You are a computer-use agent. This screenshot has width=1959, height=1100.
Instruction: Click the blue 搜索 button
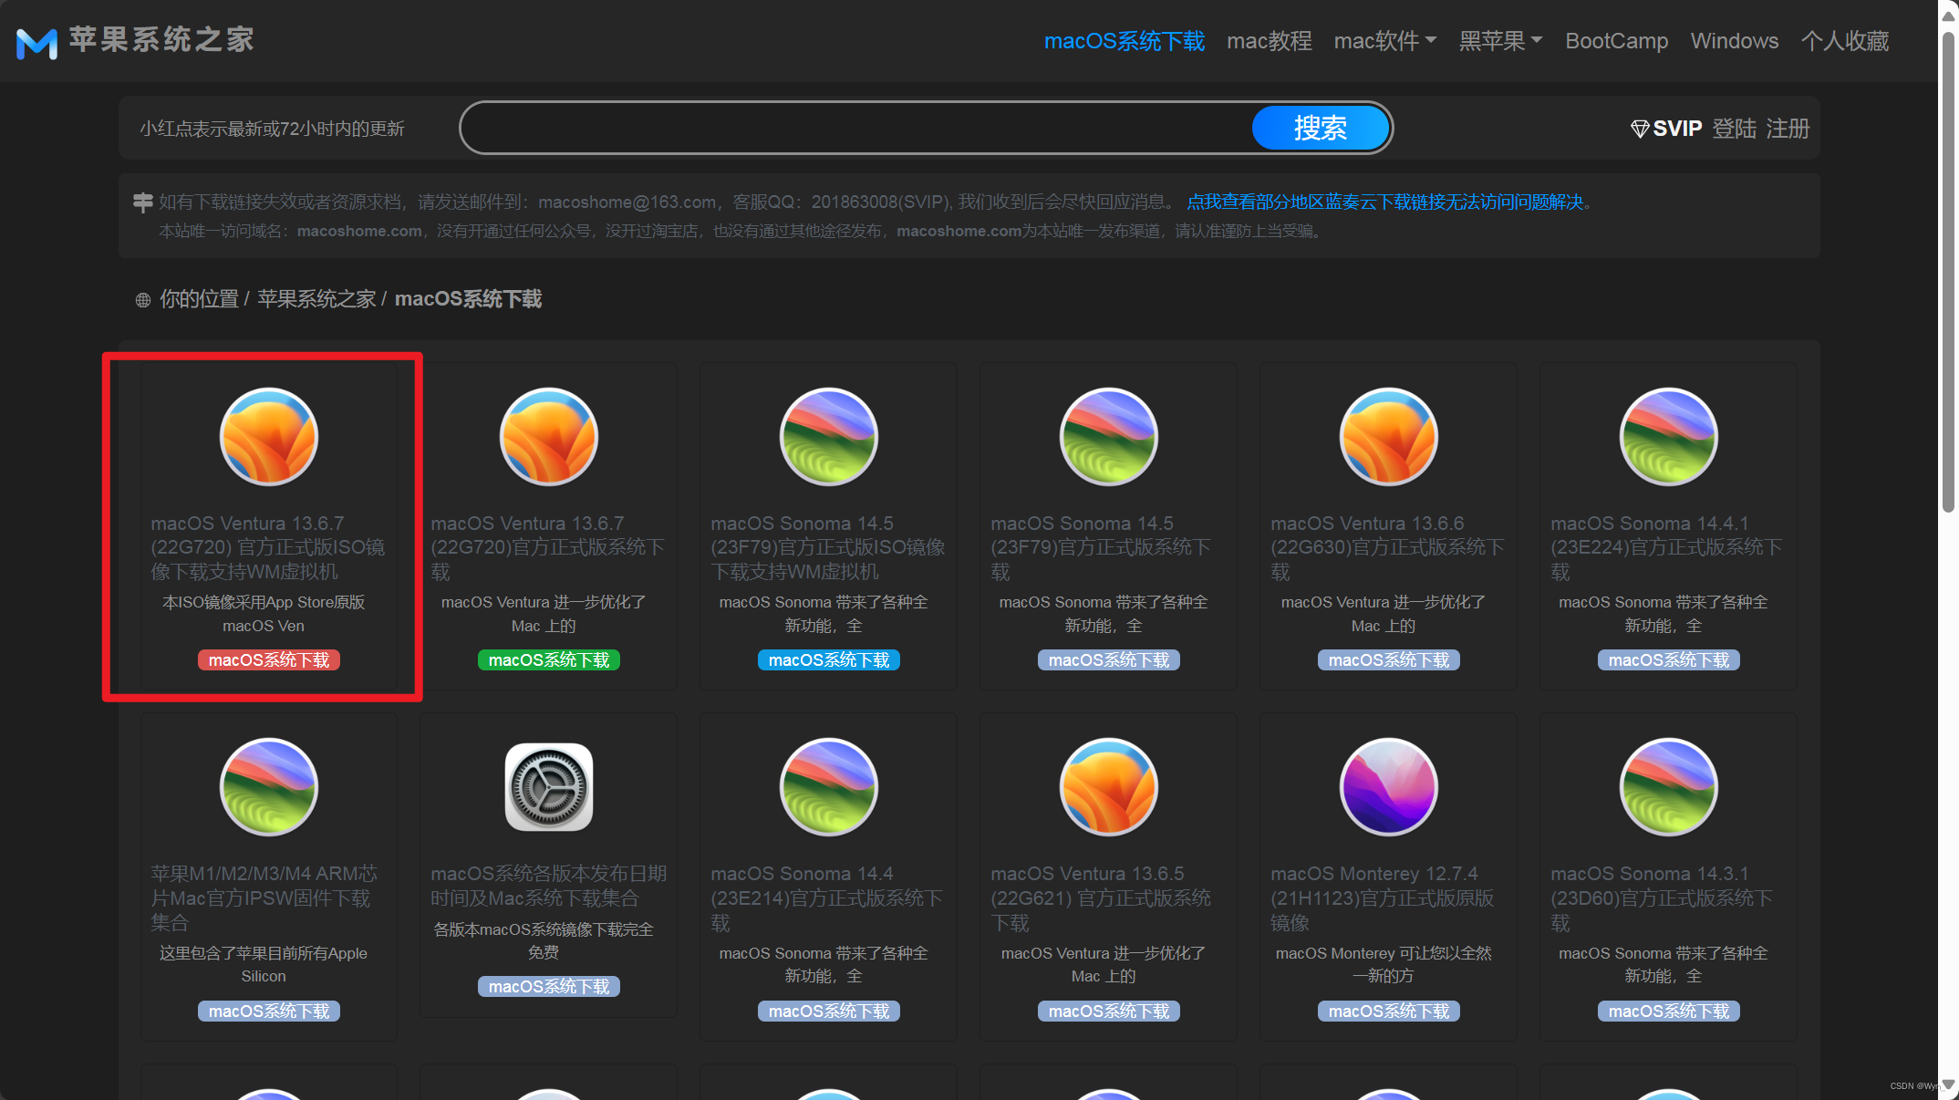(1321, 128)
